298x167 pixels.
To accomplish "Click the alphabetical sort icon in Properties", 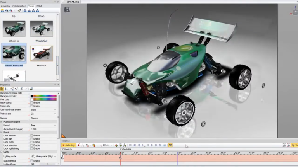I will (6, 89).
